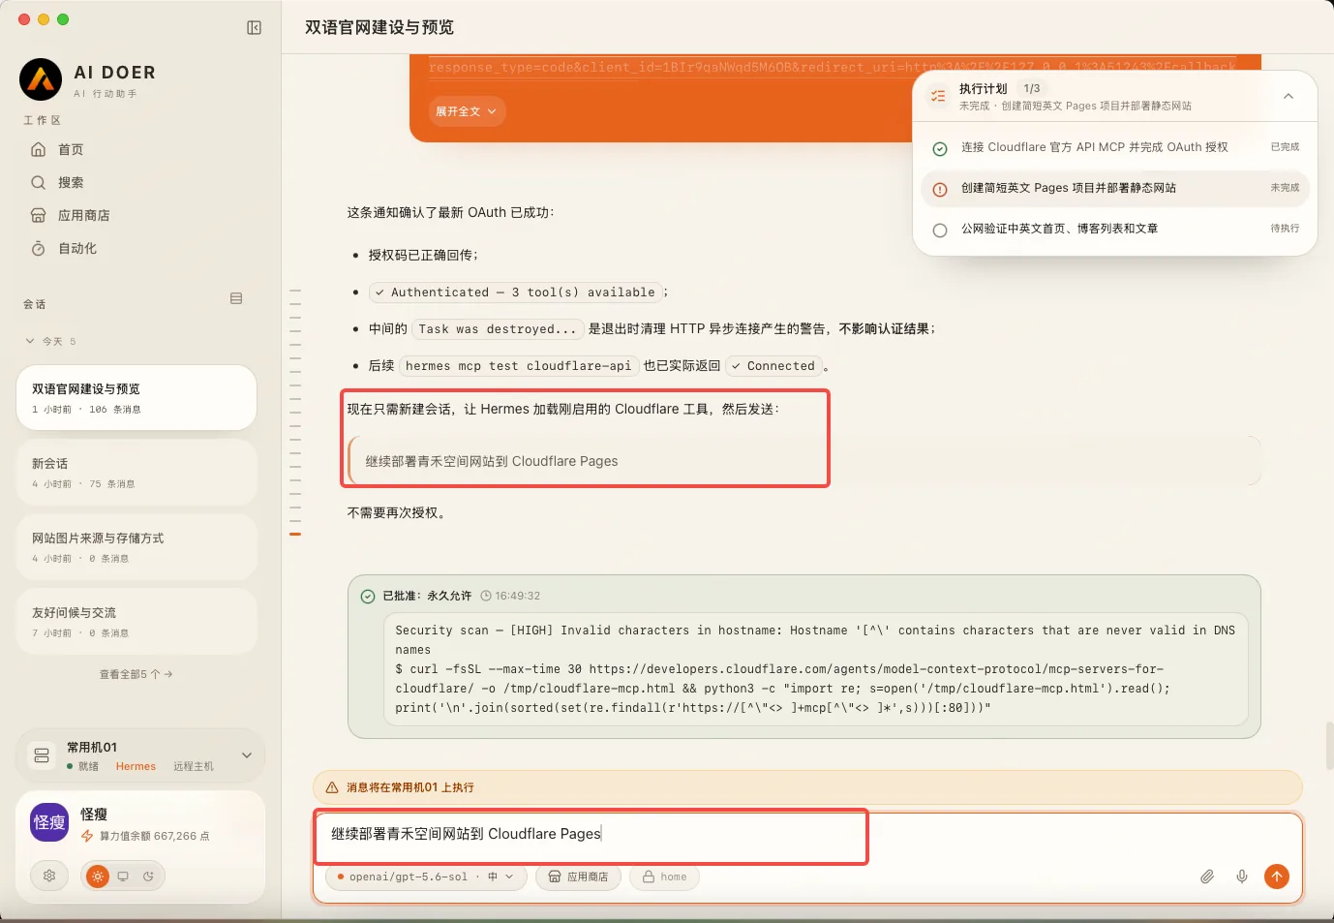
Task: Click the quoted 继续部署青禾空间网站 message block
Action: [x=804, y=461]
